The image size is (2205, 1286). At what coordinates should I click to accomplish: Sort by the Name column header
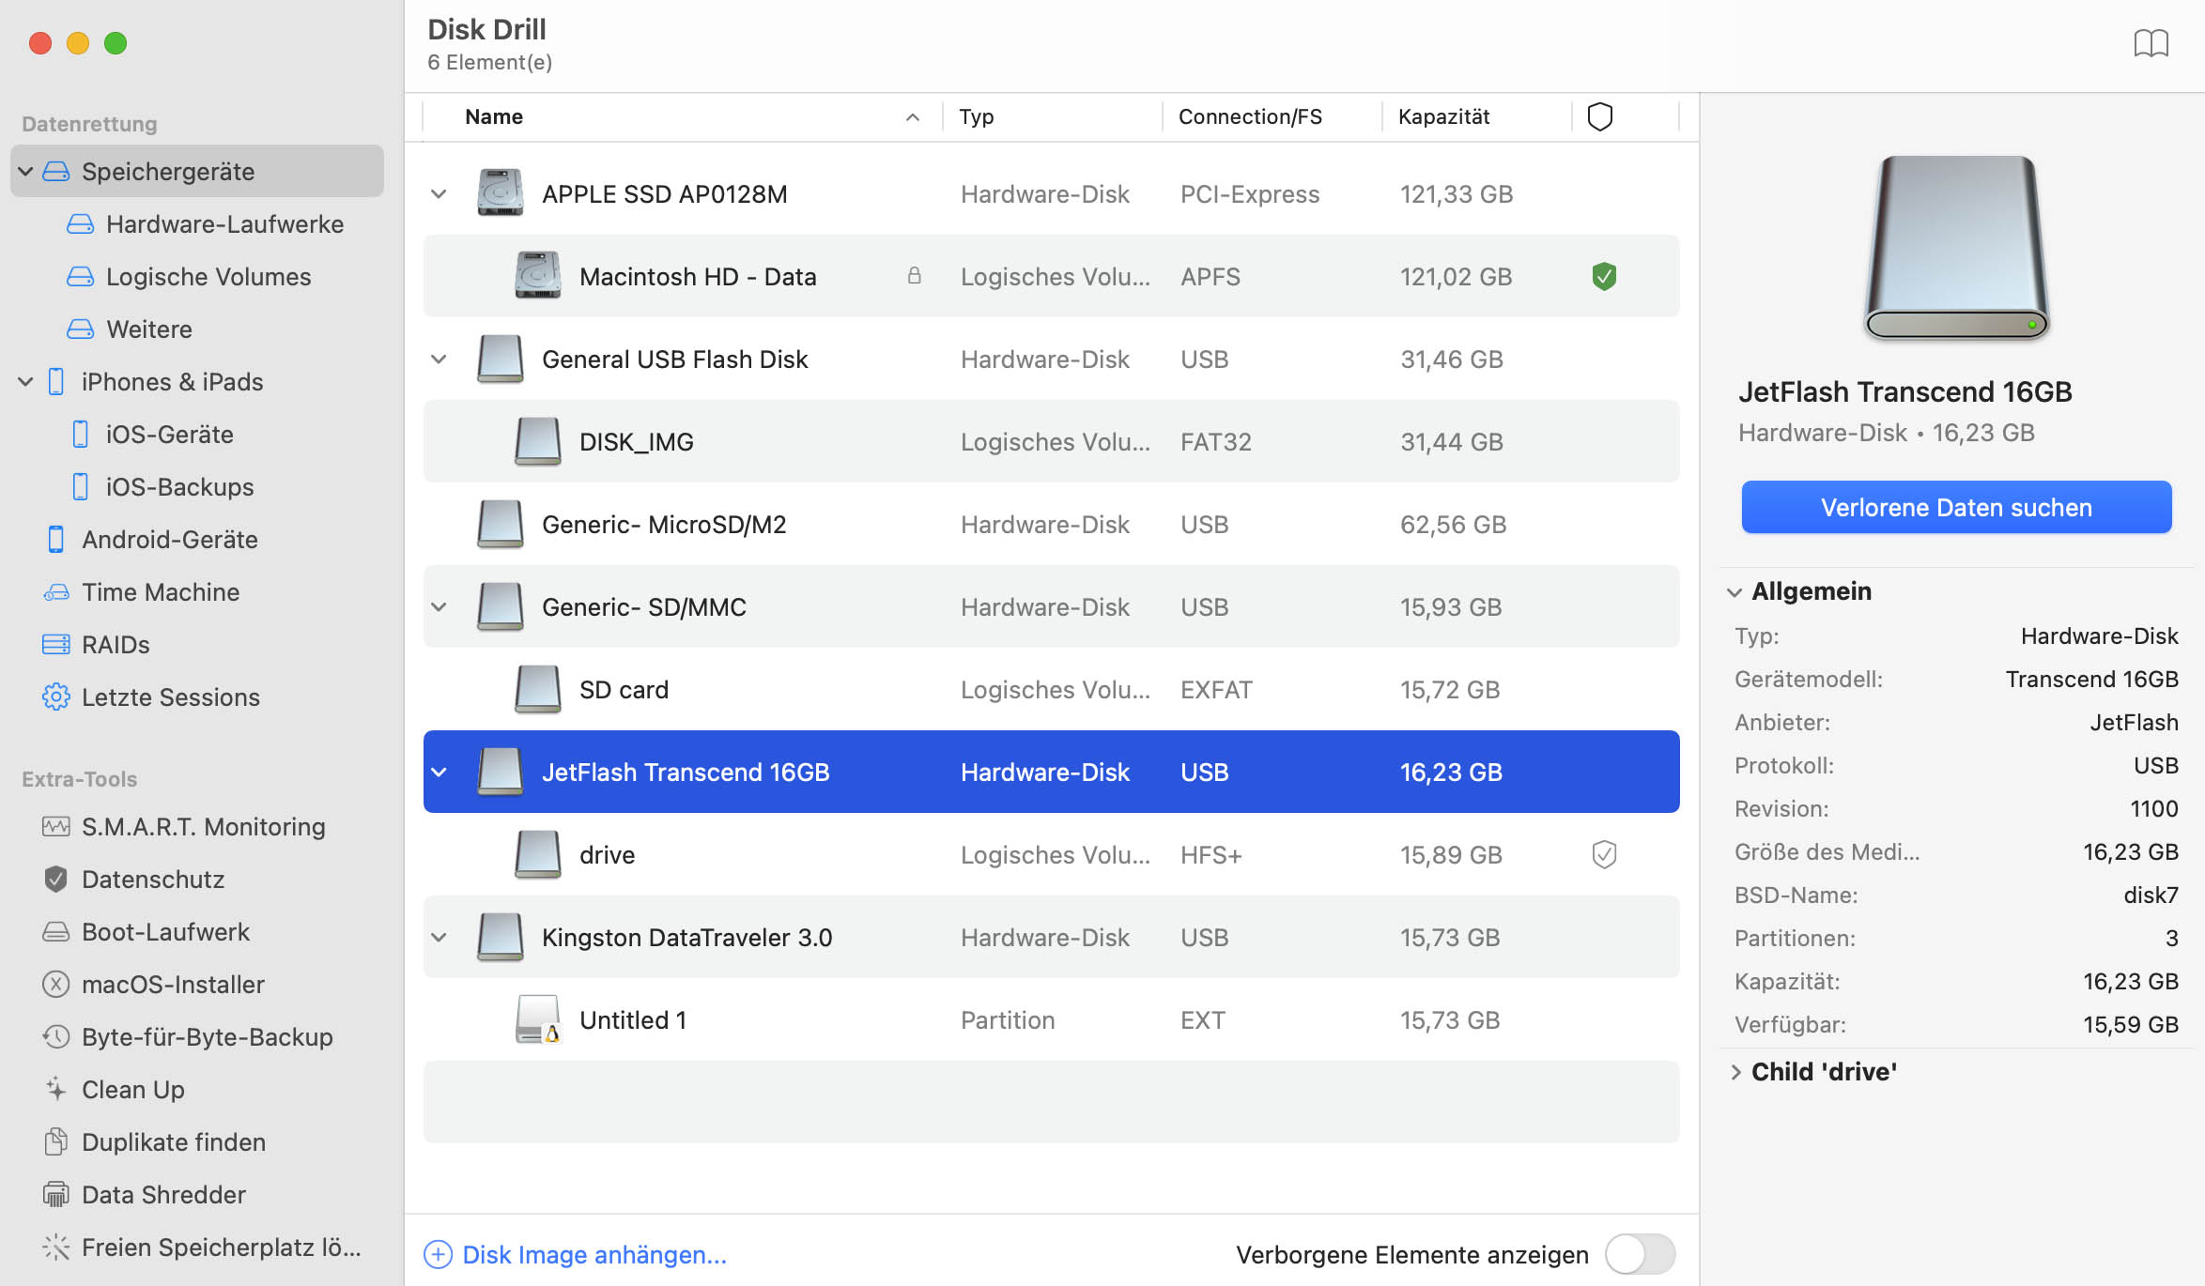point(494,116)
